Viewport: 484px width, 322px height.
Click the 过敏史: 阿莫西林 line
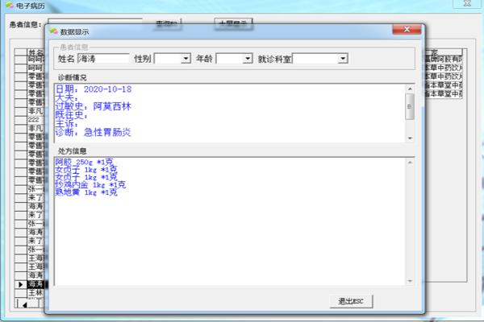(93, 106)
